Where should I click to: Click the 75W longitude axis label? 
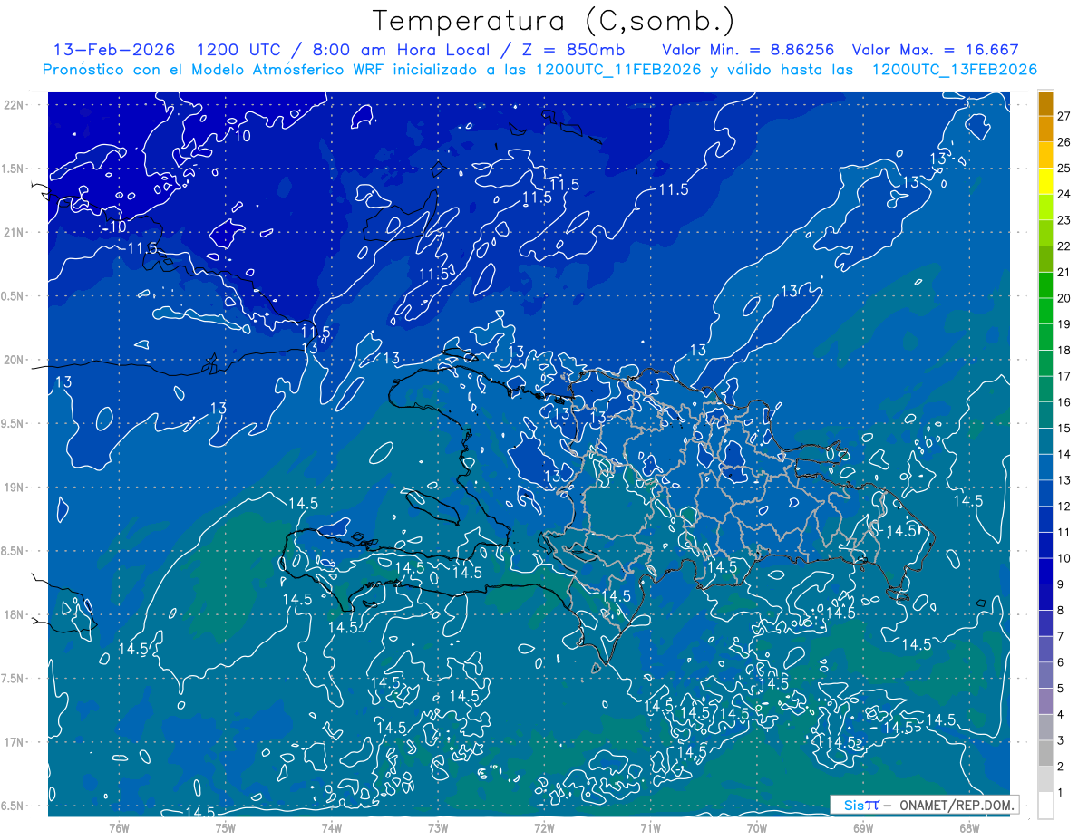point(226,827)
